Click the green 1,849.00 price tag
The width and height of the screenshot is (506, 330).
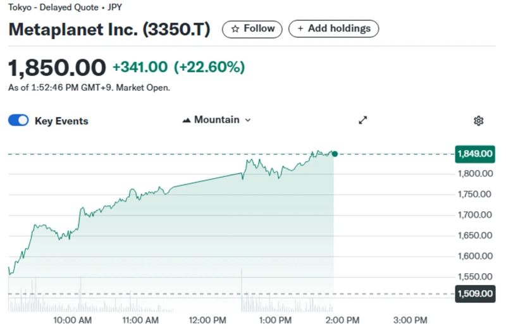(474, 154)
